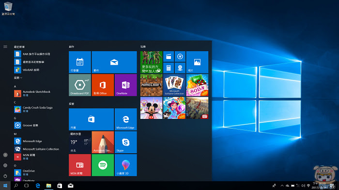Open the volume control in system tray
The height and width of the screenshot is (190, 339).
pos(303,186)
